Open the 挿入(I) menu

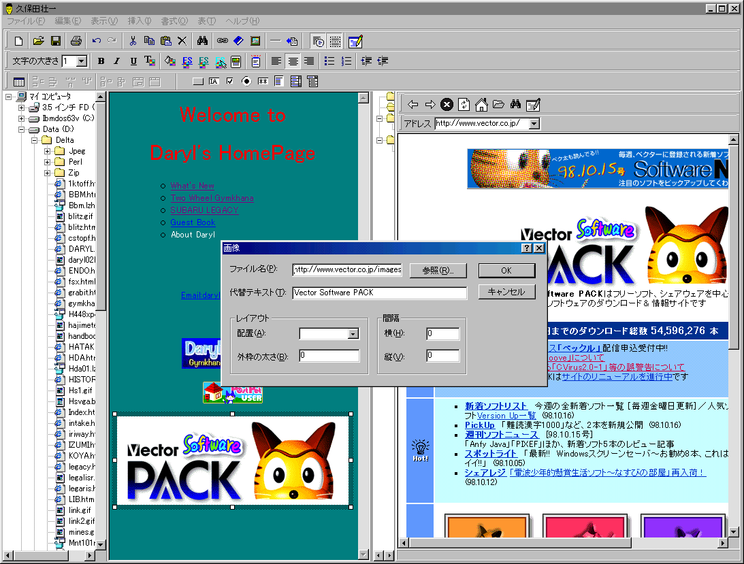tap(139, 21)
